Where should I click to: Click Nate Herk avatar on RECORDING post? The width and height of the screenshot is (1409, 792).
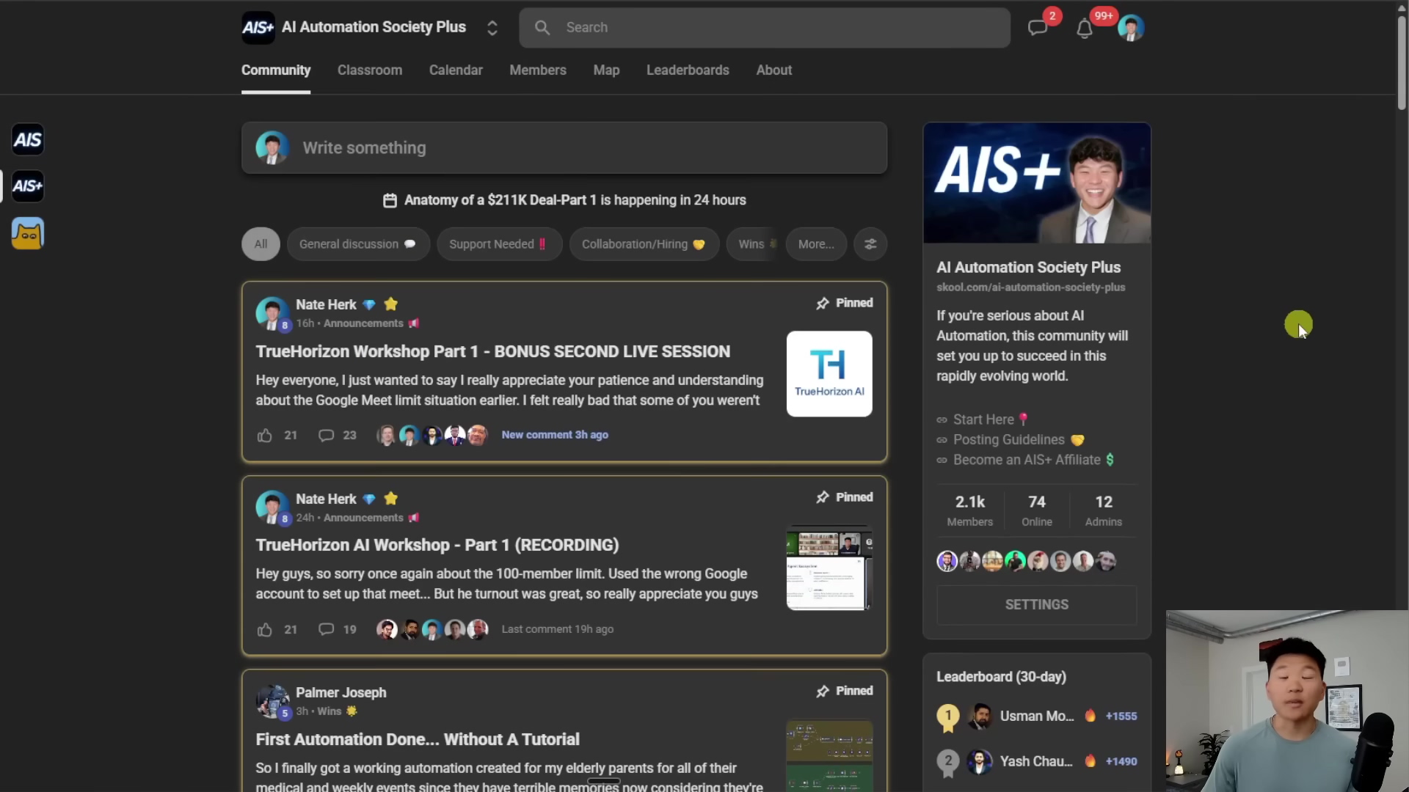click(x=272, y=507)
